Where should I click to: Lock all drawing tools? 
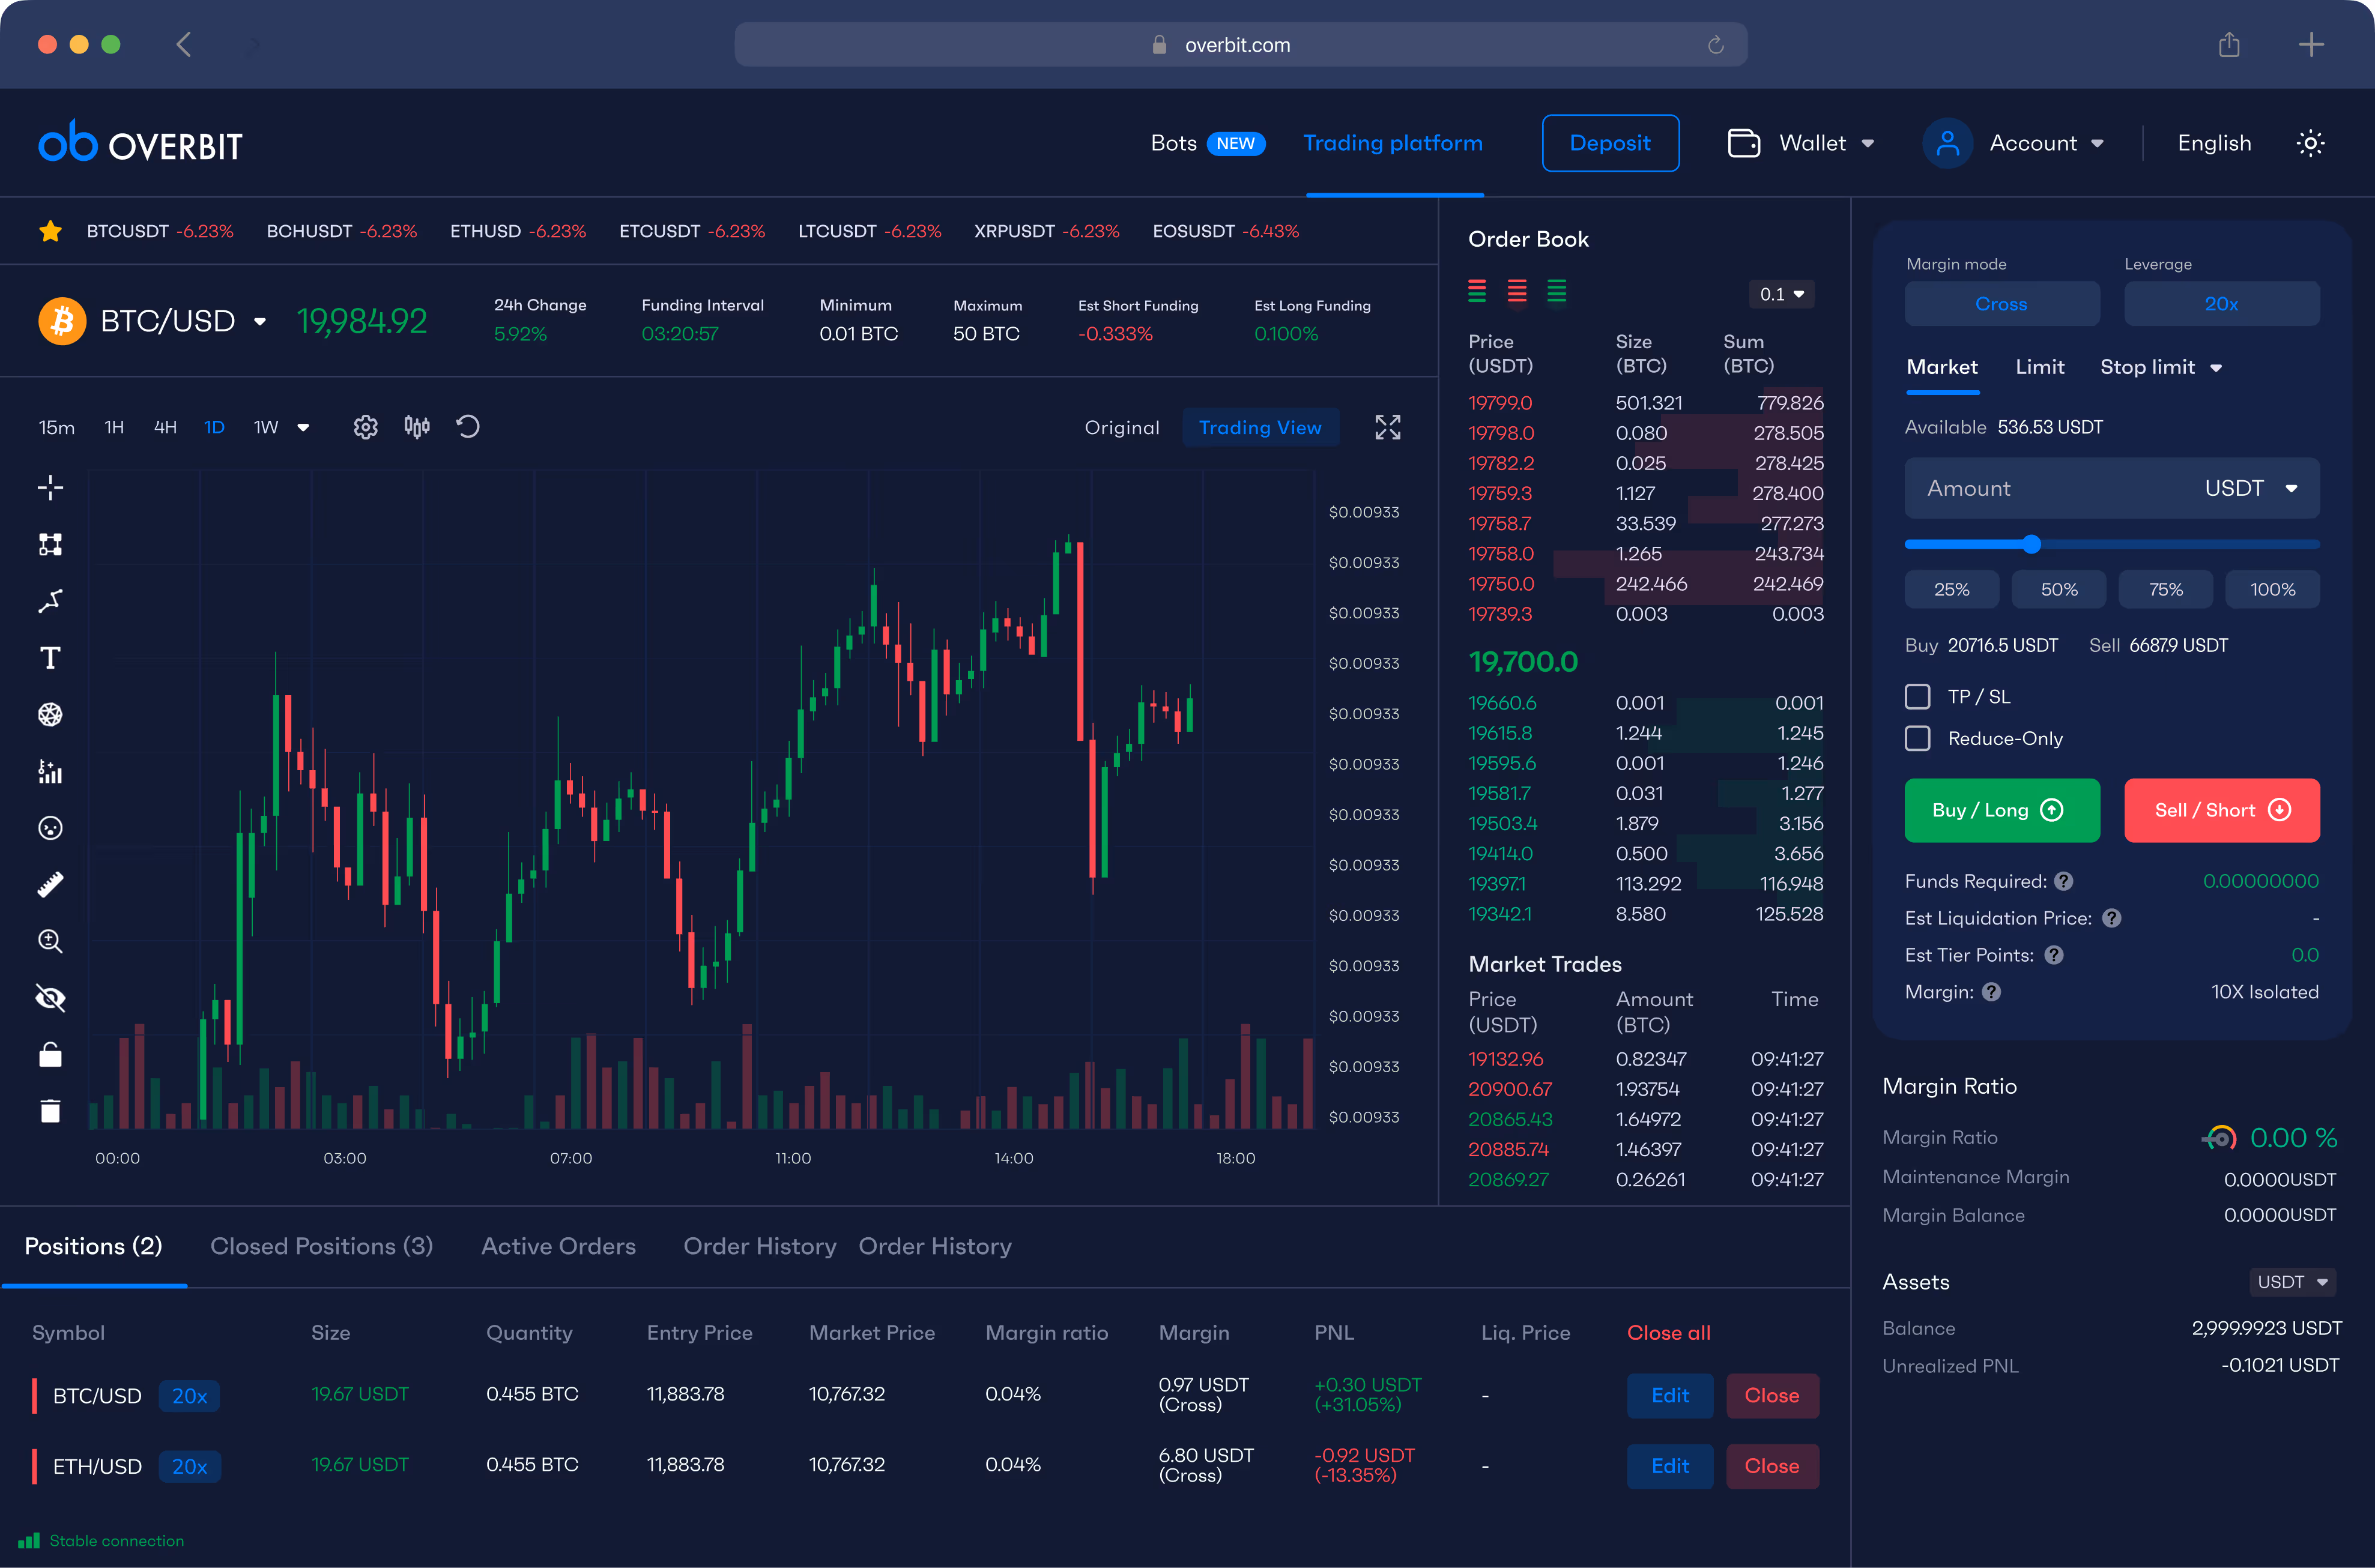(x=50, y=1055)
